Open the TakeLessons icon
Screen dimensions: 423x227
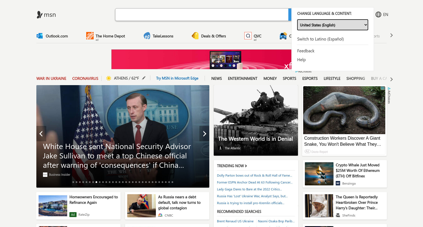click(147, 36)
